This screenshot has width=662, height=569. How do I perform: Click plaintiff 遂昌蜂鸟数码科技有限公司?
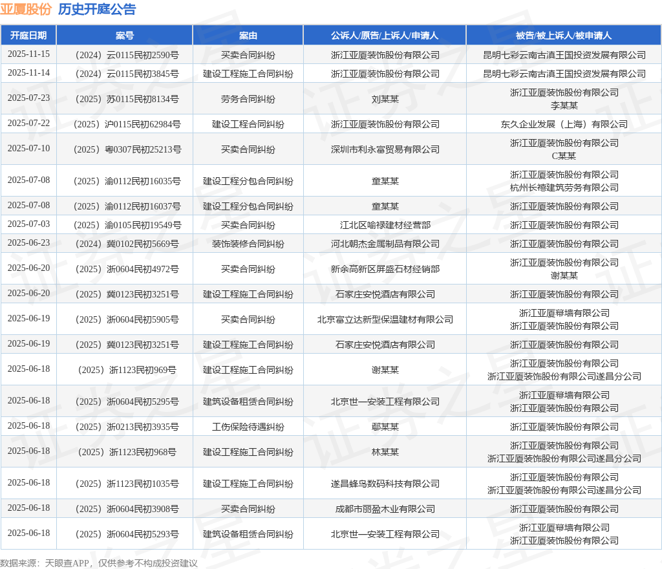(x=385, y=484)
